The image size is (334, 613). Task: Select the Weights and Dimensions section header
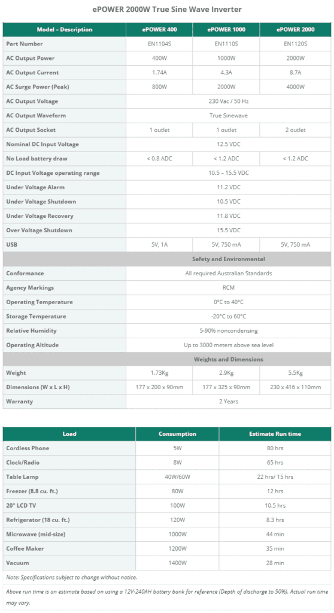229,359
